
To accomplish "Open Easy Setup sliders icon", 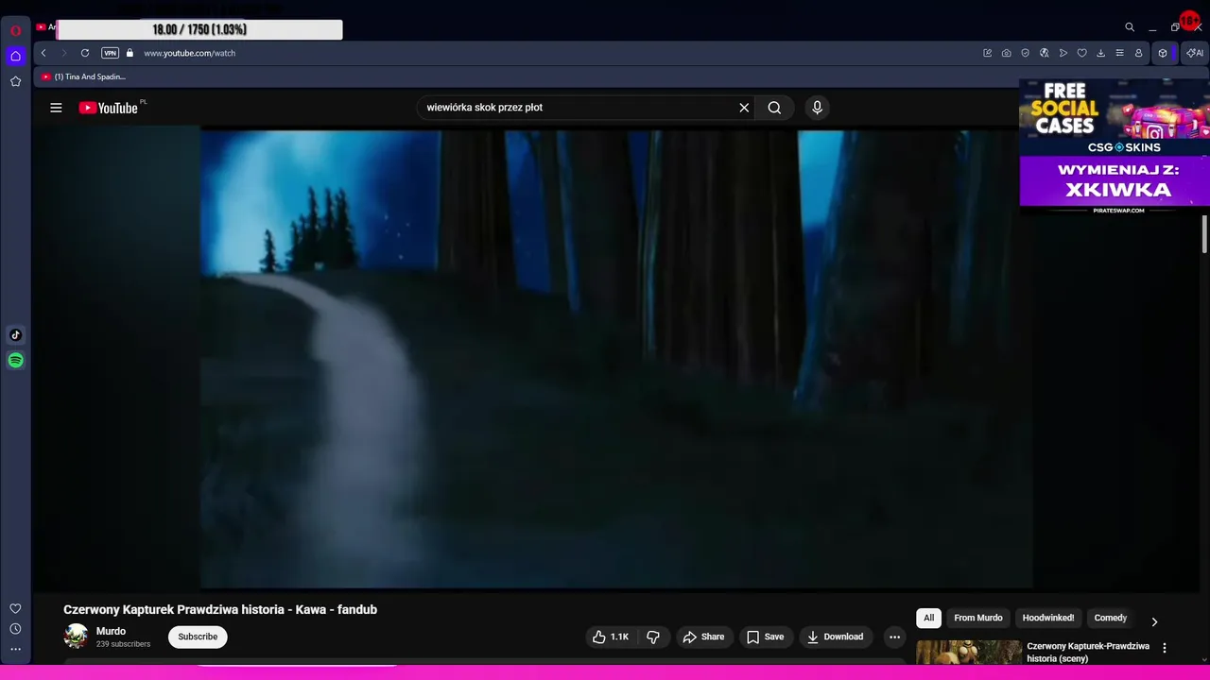I will pos(1120,53).
